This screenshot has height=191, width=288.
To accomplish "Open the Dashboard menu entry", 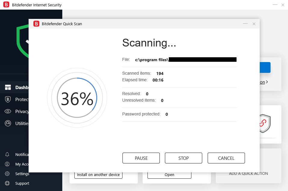I will tap(21, 87).
